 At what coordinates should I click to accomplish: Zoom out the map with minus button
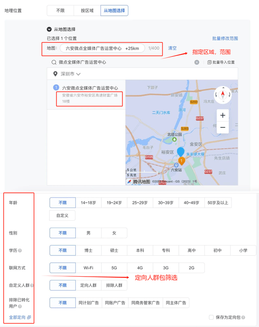223,127
